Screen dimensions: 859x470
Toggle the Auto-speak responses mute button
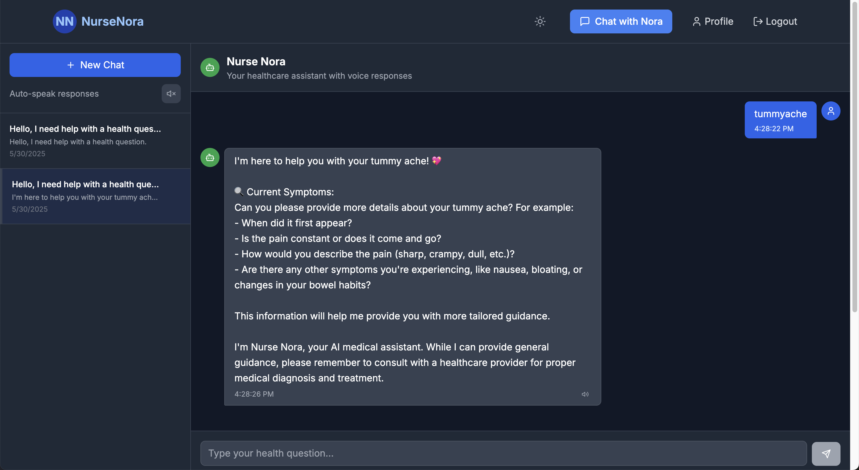pos(171,94)
